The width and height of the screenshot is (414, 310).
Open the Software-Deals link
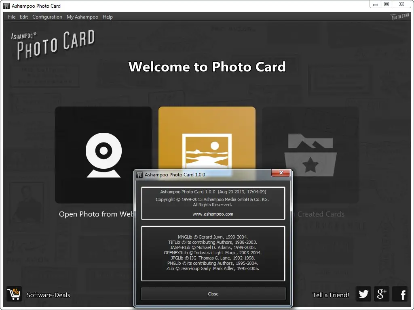pyautogui.click(x=49, y=295)
